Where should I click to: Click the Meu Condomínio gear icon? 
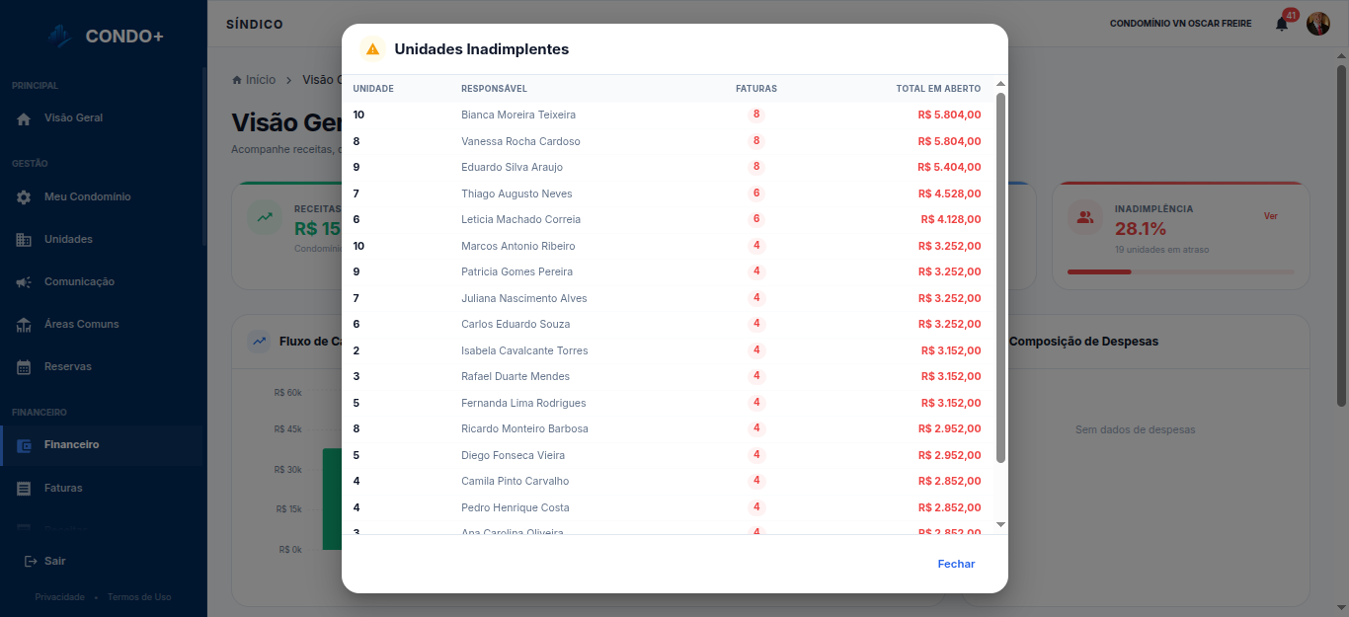(x=24, y=197)
